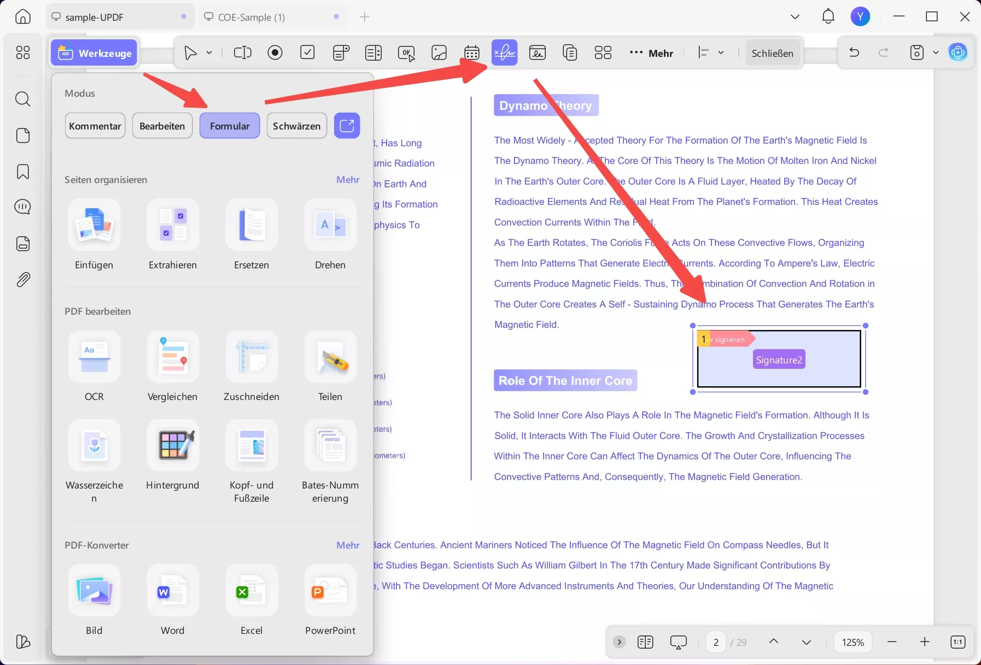981x665 pixels.
Task: Open the UPDF AI assistant icon
Action: [958, 52]
